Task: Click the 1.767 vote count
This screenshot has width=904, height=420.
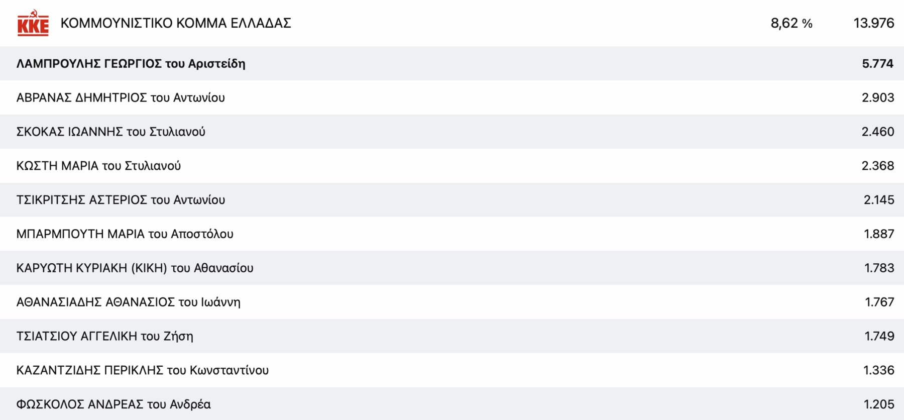Action: tap(879, 302)
